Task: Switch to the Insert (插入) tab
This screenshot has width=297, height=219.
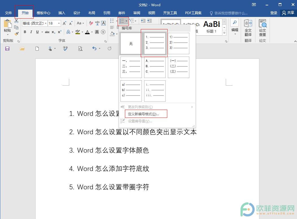Action: point(62,13)
